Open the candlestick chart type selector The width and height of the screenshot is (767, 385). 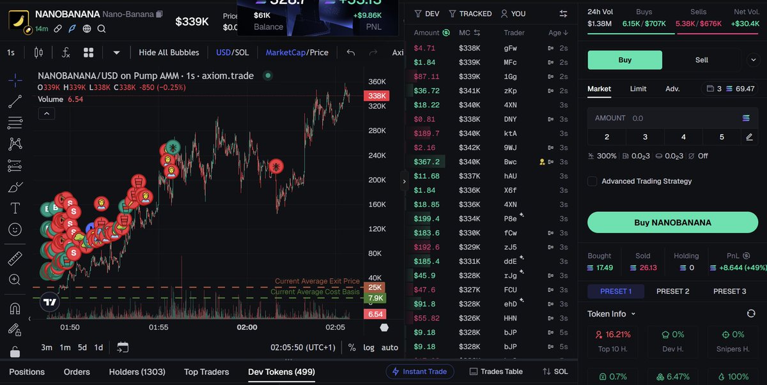tap(38, 52)
